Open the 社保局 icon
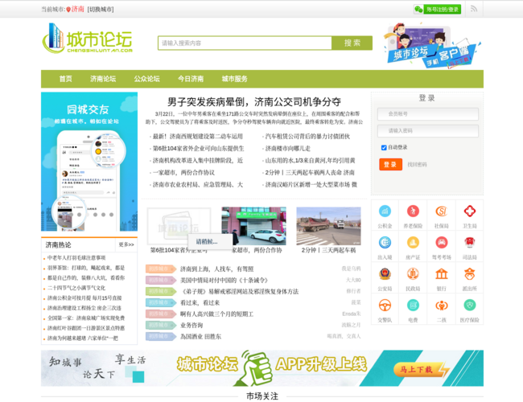 [x=441, y=212]
